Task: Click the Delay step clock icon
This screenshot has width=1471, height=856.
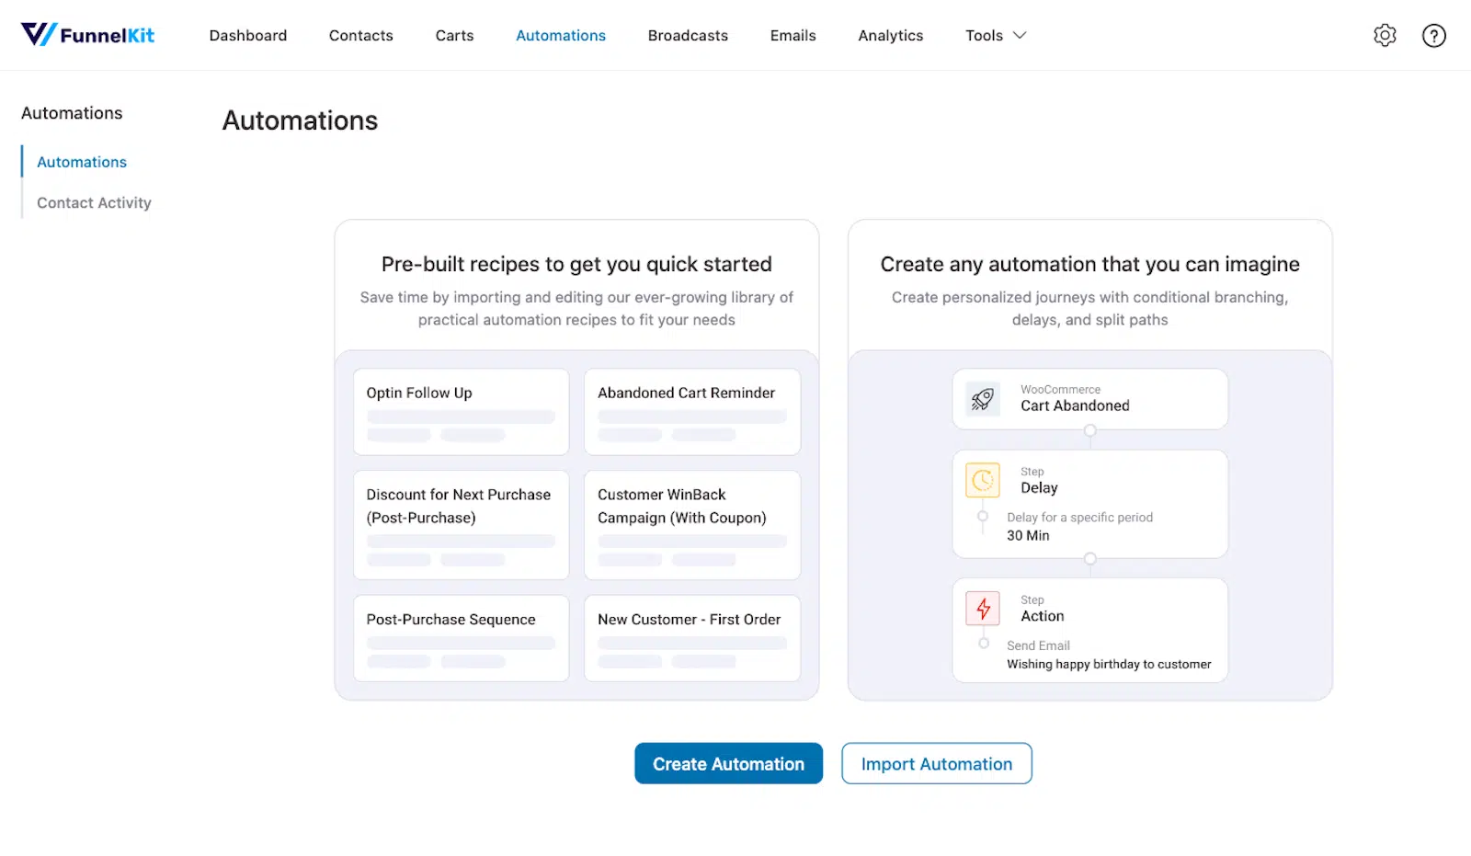Action: coord(983,480)
